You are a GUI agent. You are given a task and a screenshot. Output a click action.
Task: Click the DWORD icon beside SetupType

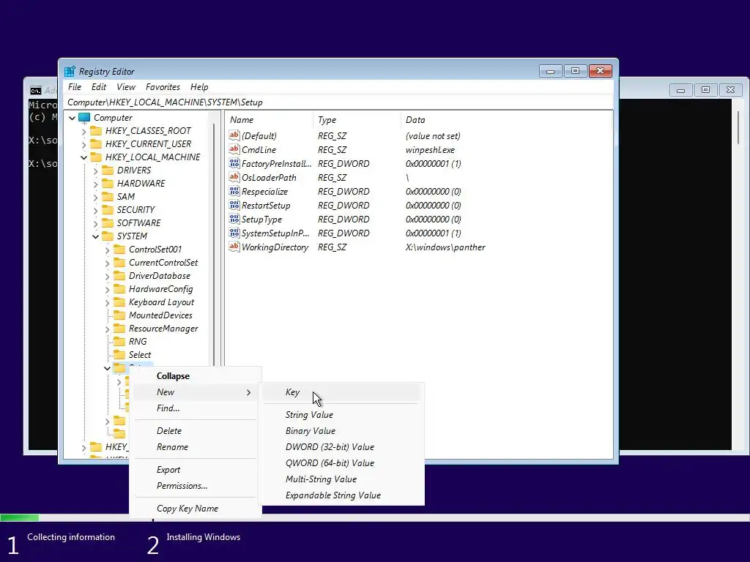tap(234, 219)
